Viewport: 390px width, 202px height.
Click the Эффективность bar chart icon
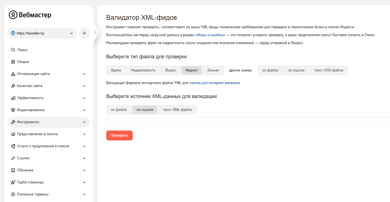pyautogui.click(x=13, y=98)
